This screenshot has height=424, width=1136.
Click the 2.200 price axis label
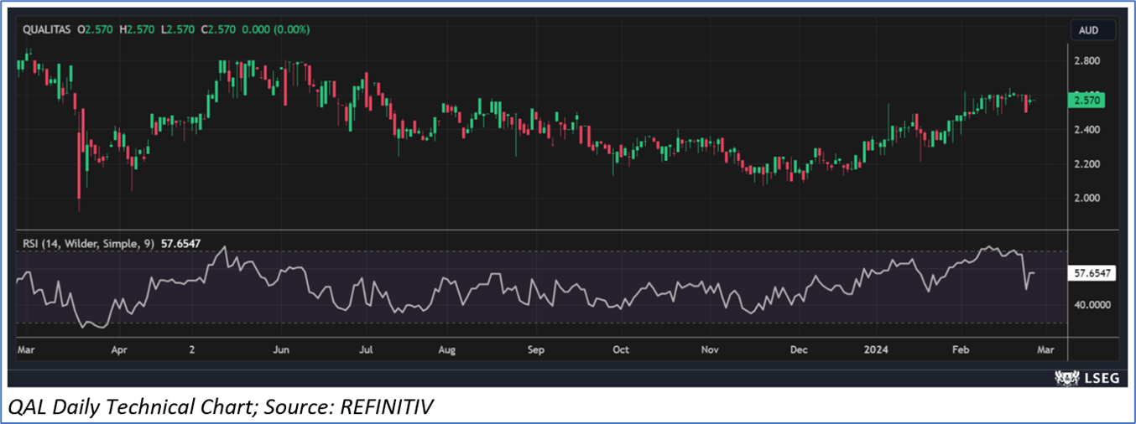pyautogui.click(x=1088, y=164)
